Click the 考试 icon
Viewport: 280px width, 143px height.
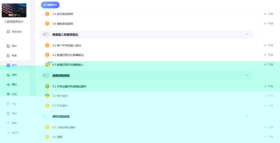click(x=8, y=114)
